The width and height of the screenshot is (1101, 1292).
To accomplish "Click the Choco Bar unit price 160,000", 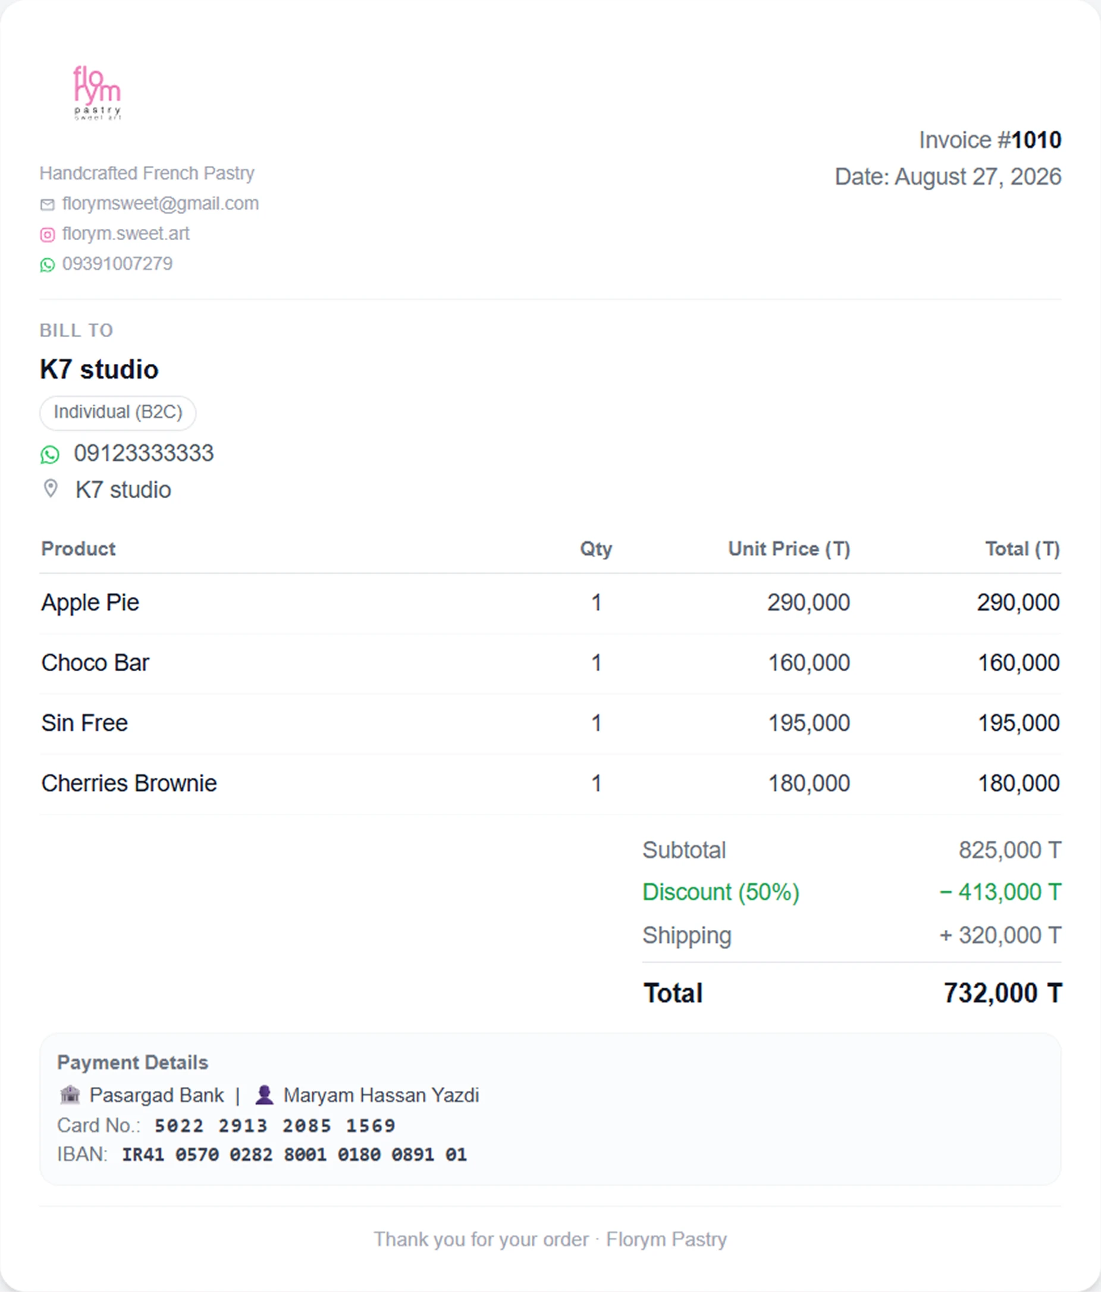I will click(x=809, y=663).
